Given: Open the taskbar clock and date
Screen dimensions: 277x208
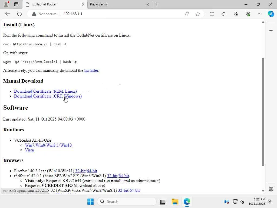Looking at the screenshot, I should [x=257, y=201].
